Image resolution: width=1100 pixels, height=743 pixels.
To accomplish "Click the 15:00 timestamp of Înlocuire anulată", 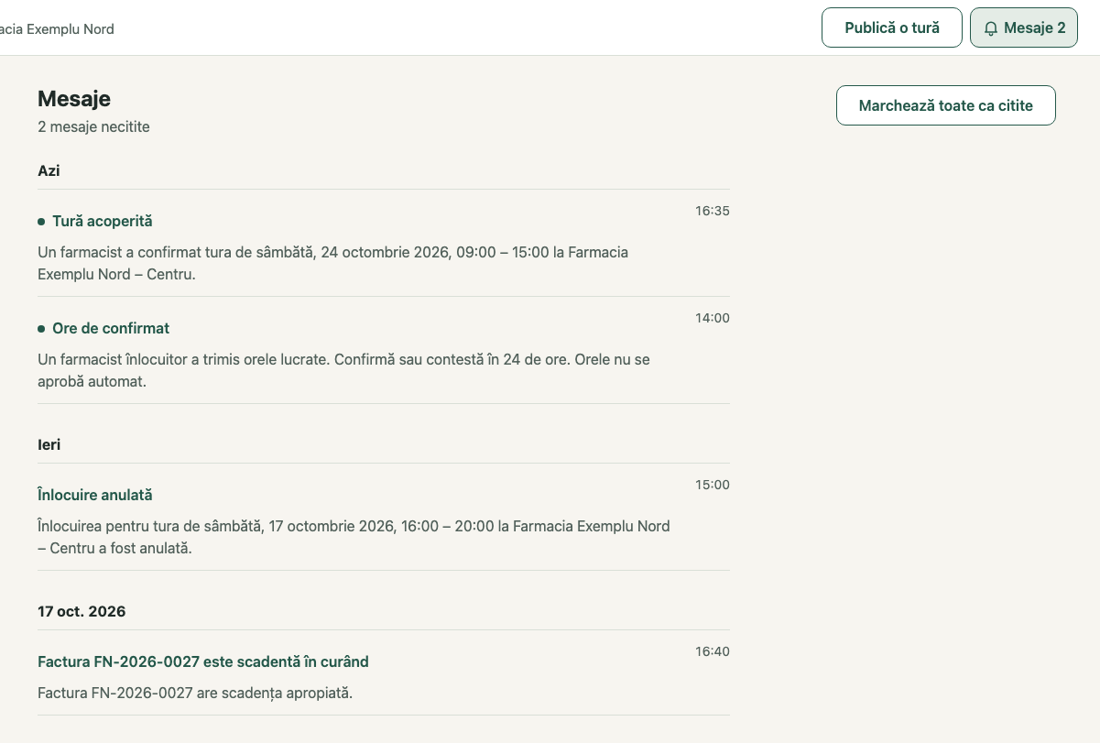I will click(713, 485).
